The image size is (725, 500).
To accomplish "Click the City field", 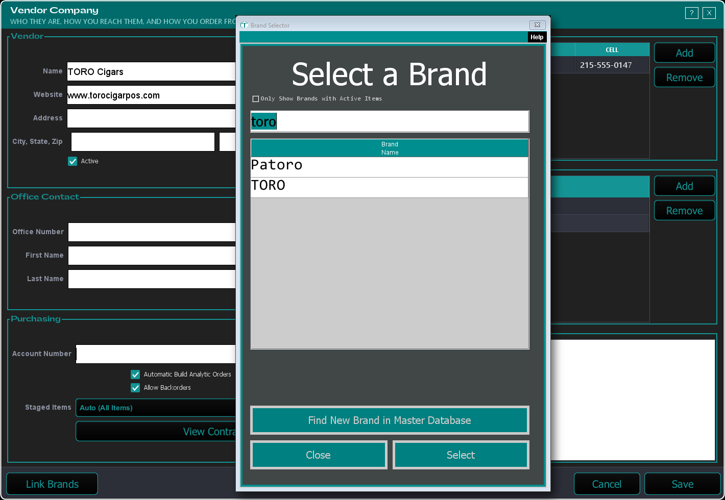I will coord(143,142).
